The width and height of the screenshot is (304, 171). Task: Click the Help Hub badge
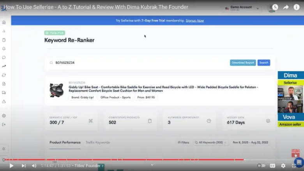pyautogui.click(x=55, y=33)
